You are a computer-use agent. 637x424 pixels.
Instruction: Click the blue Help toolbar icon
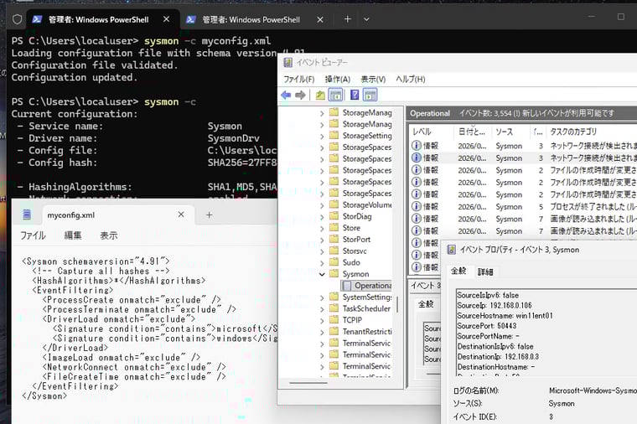[x=355, y=95]
